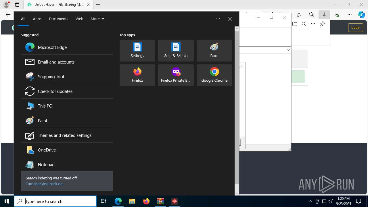The image size is (368, 207).
Task: Click Edge icon on taskbar
Action: (x=118, y=201)
